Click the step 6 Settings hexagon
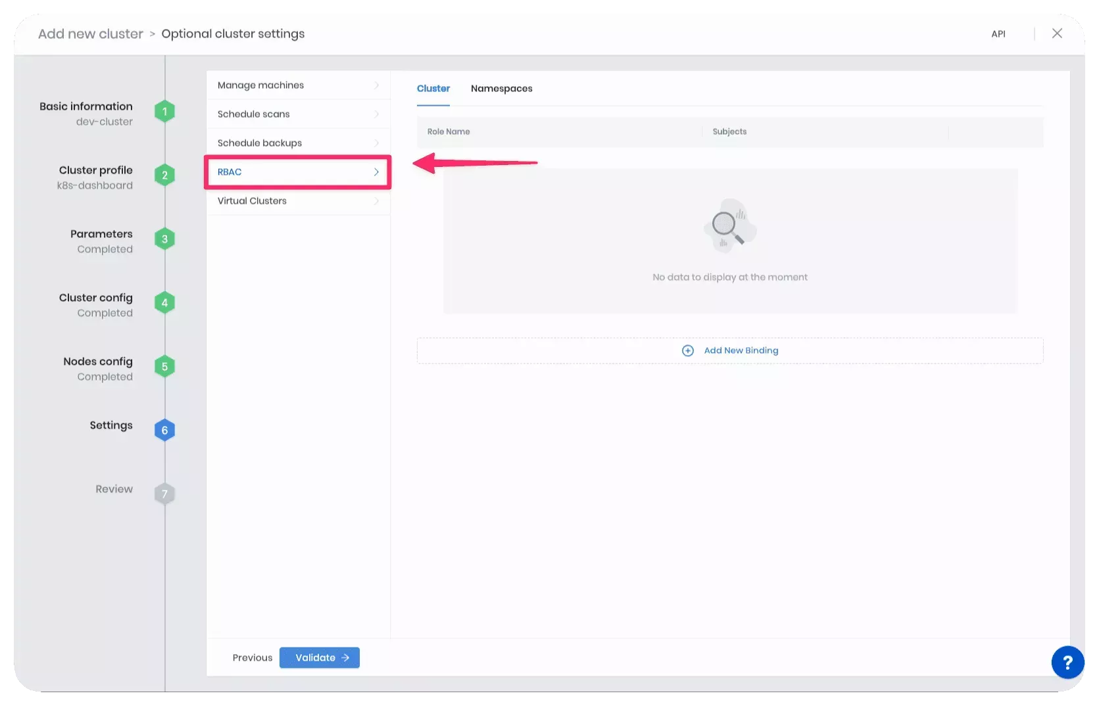Viewport: 1099px width, 706px height. (164, 429)
